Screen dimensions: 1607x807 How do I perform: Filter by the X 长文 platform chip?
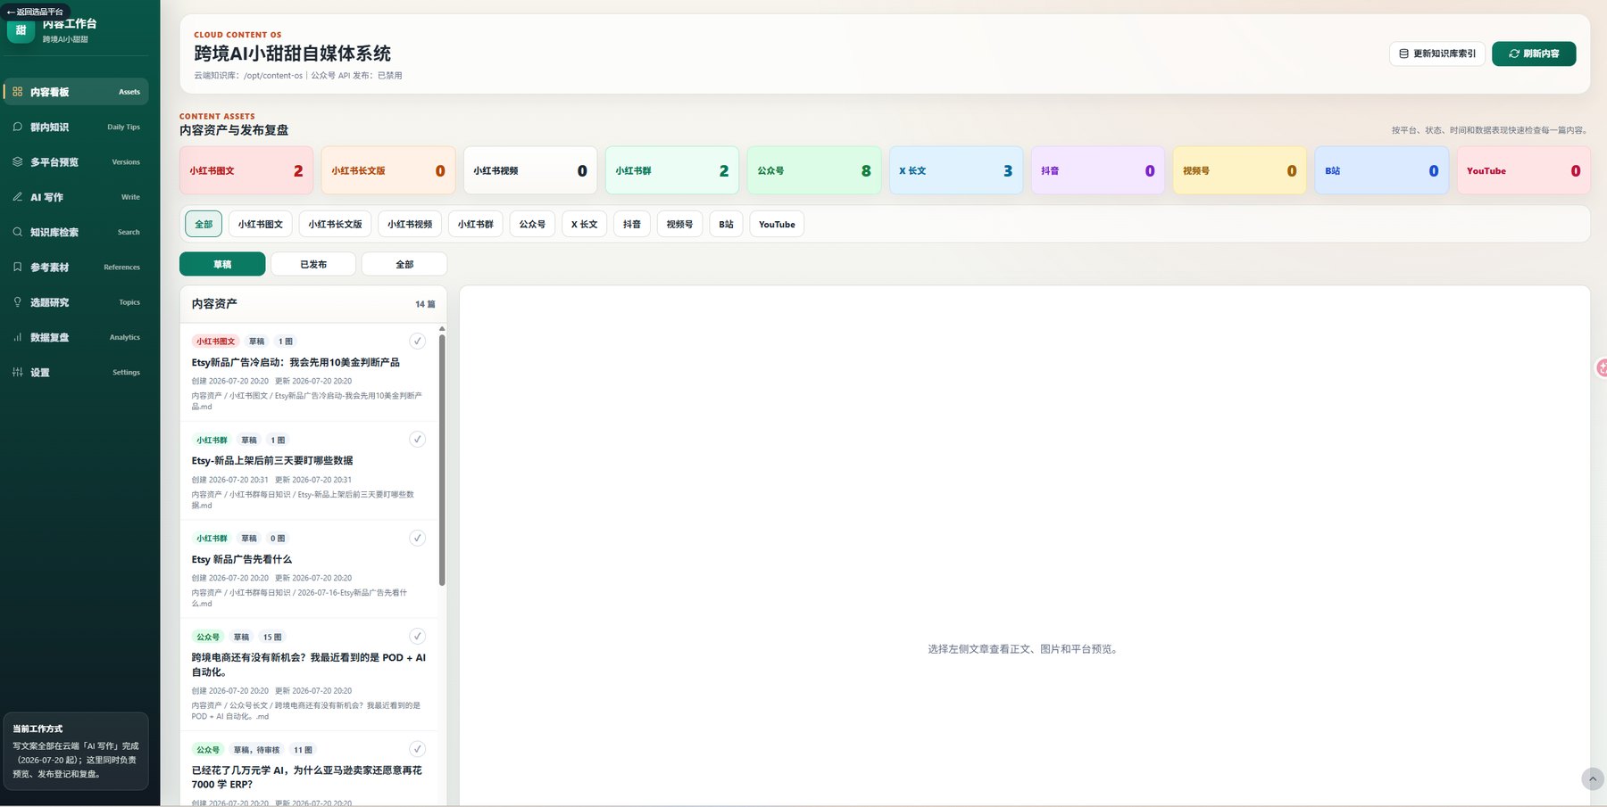pyautogui.click(x=585, y=224)
